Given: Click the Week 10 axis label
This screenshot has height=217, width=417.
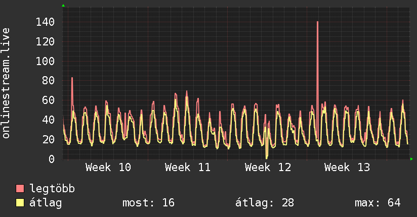Looking at the screenshot, I should [108, 168].
